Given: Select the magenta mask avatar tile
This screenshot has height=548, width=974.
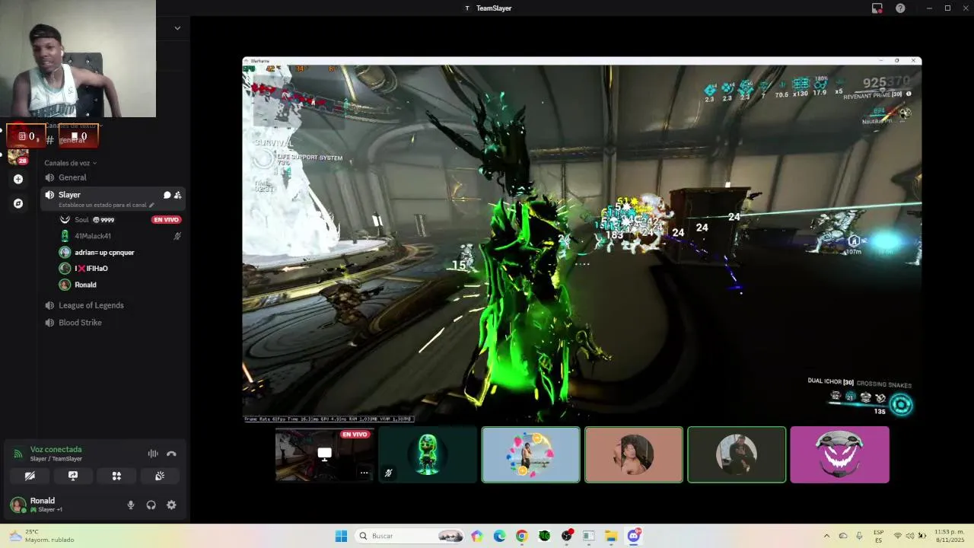Looking at the screenshot, I should (x=839, y=454).
